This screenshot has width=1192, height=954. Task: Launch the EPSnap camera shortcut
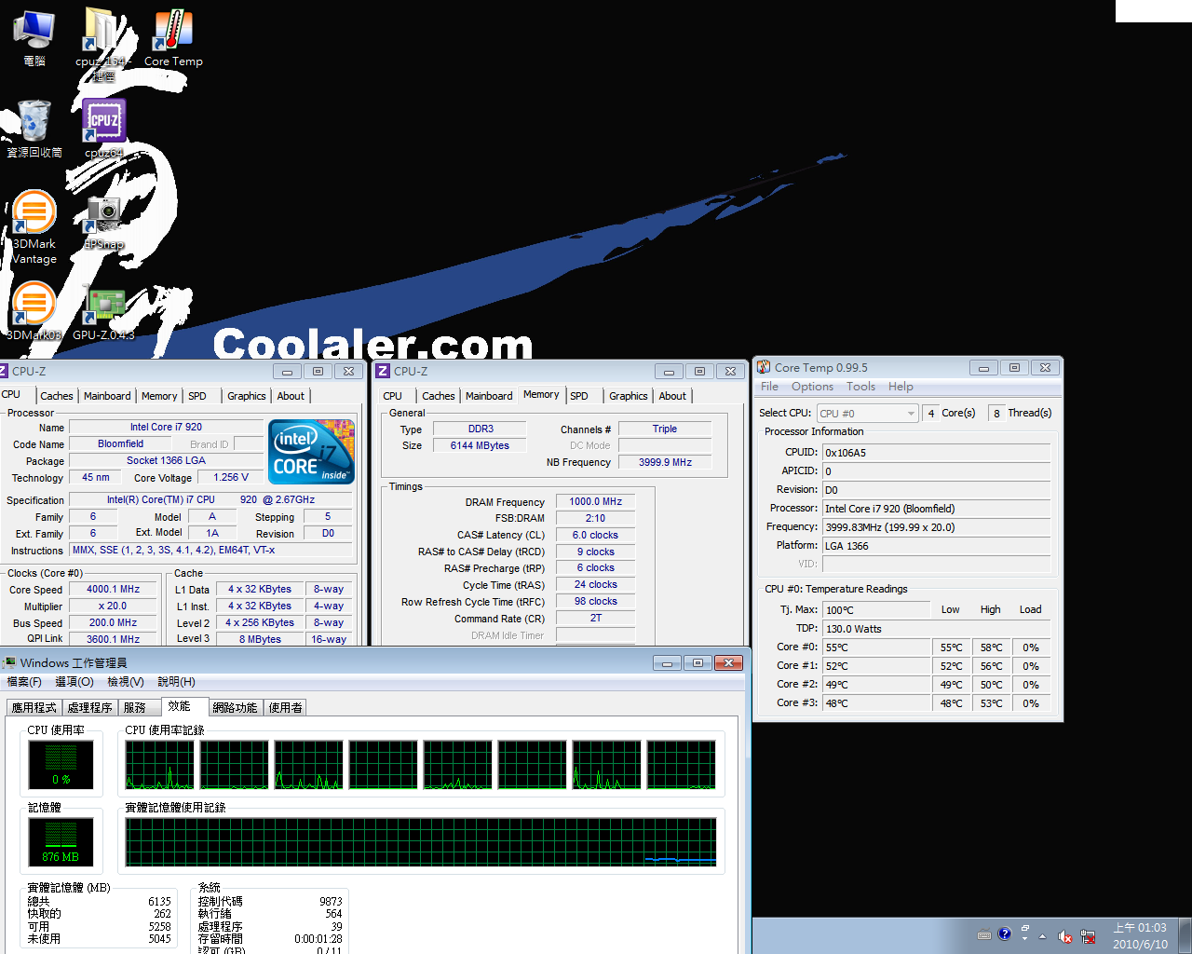click(x=103, y=220)
